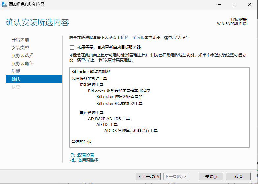The height and width of the screenshot is (184, 258).
Task: Minimize the wizard window
Action: click(x=220, y=4)
